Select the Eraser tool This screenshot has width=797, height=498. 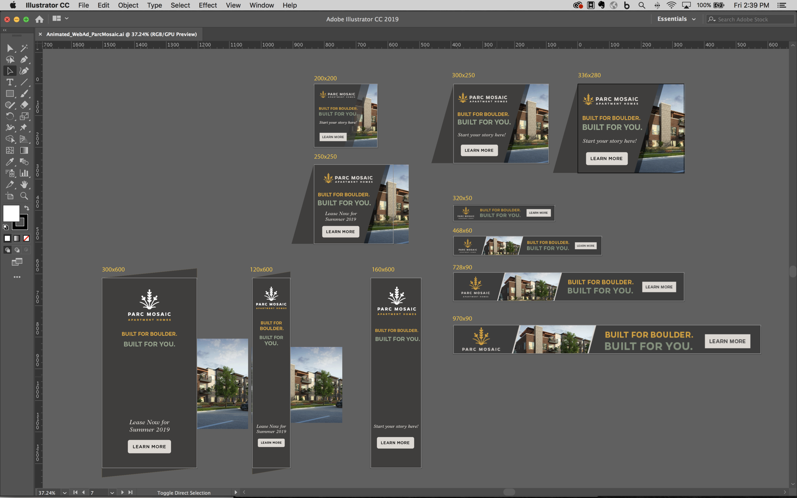pos(24,105)
